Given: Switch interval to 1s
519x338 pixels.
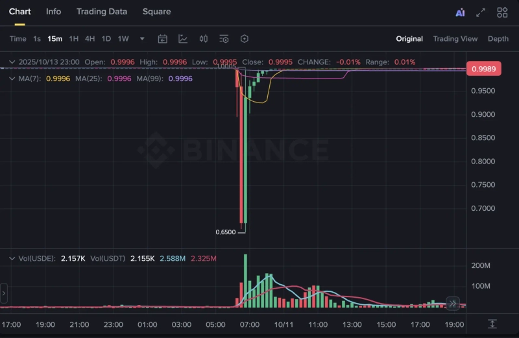Looking at the screenshot, I should click(x=37, y=39).
